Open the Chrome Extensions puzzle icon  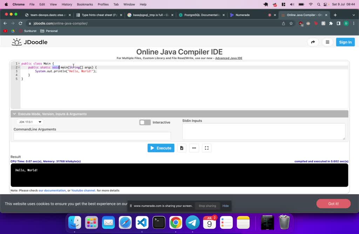[x=331, y=24]
